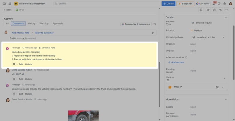Image resolution: width=235 pixels, height=121 pixels.
Task: Switch to the All activity tab
Action: pyautogui.click(x=7, y=24)
